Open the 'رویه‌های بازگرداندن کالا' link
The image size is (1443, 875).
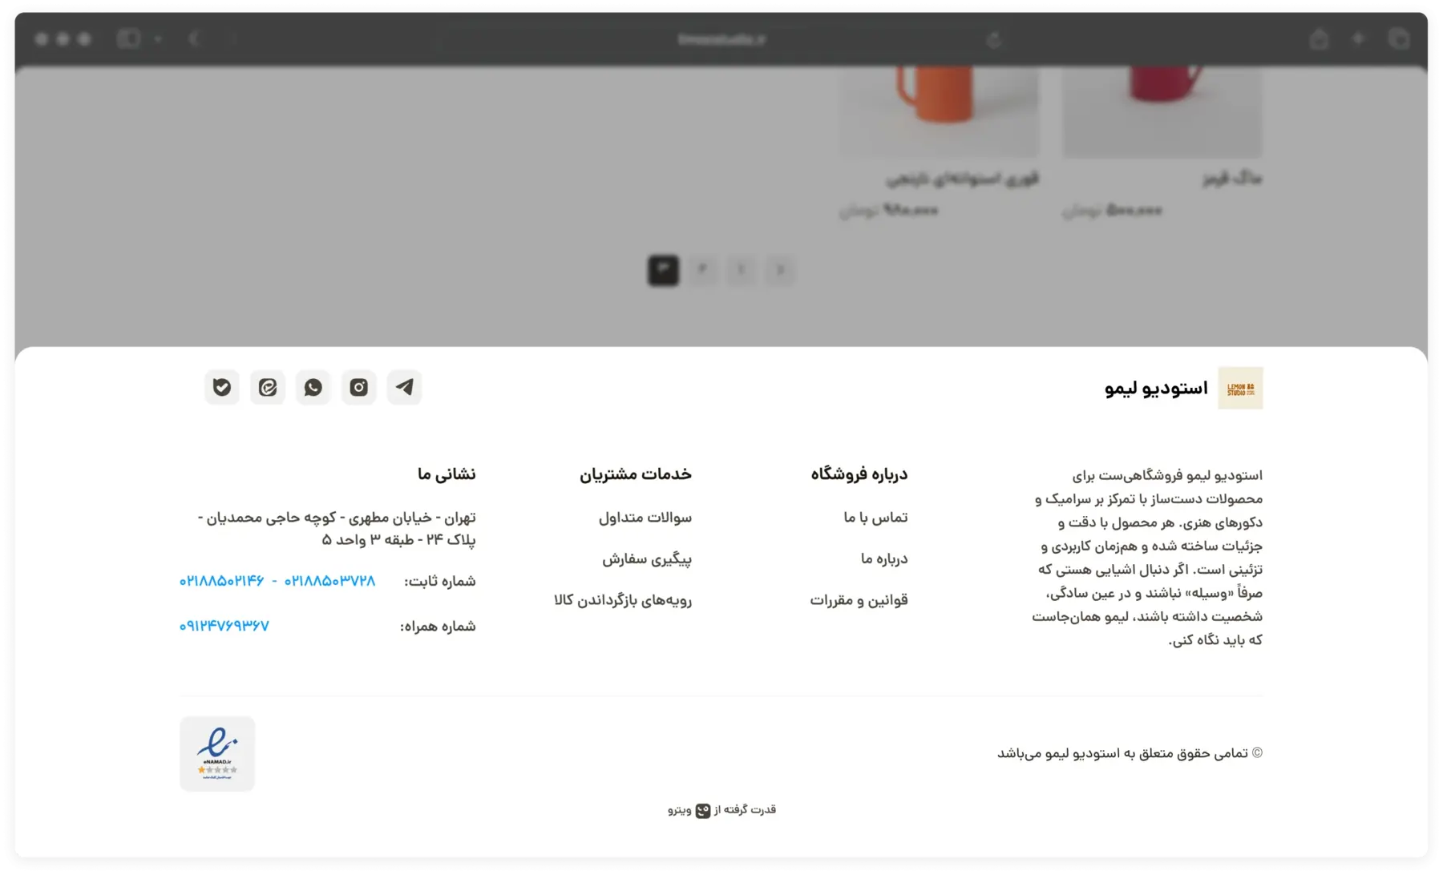pyautogui.click(x=623, y=600)
